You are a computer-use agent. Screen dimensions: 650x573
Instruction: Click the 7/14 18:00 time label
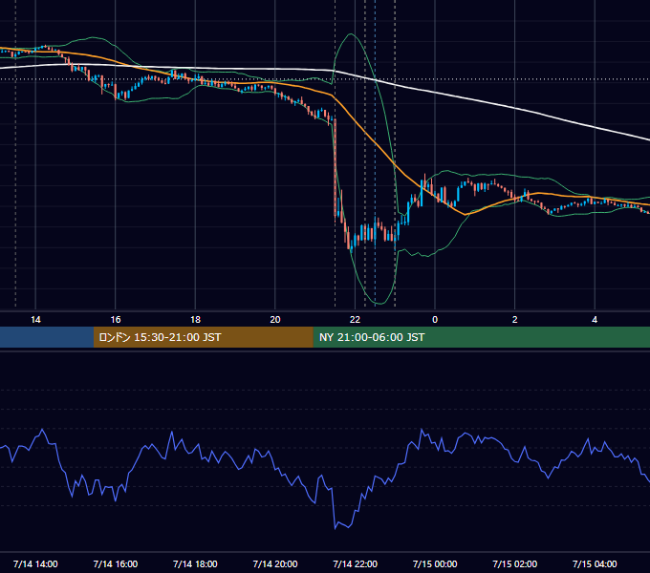pos(195,563)
